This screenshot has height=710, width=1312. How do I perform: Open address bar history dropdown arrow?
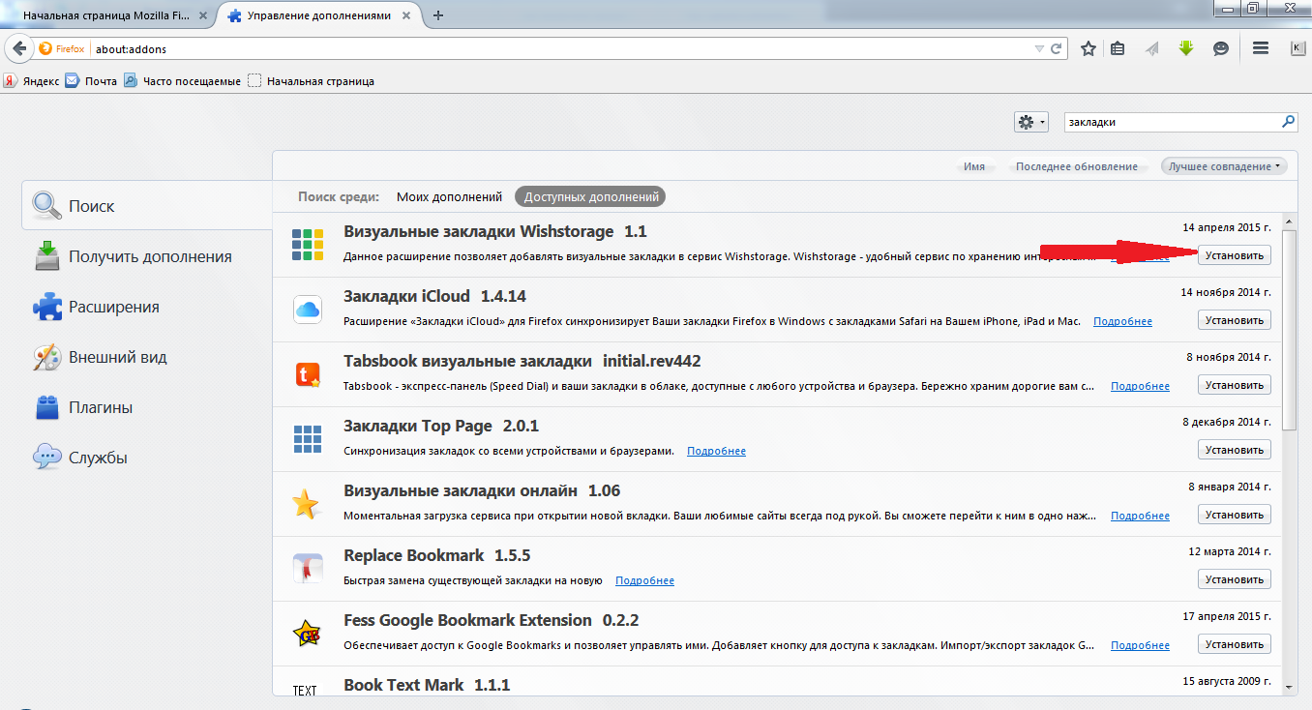point(1039,48)
